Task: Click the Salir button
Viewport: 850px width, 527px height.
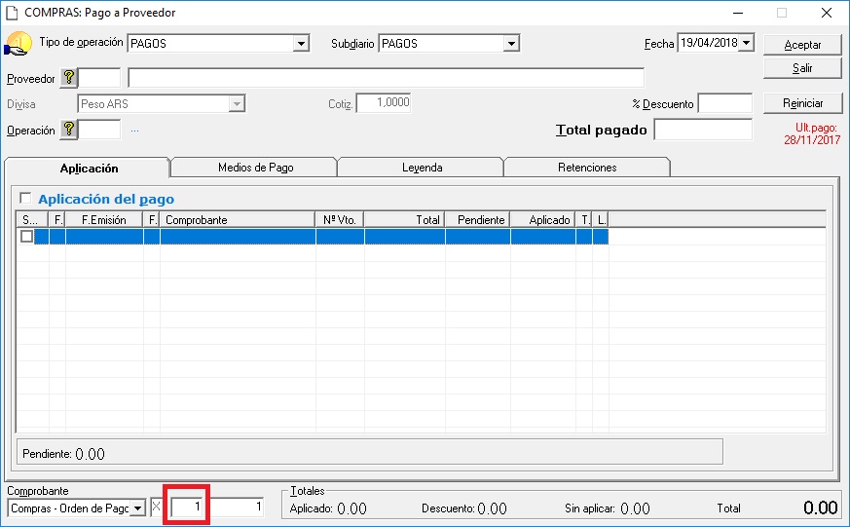Action: 802,68
